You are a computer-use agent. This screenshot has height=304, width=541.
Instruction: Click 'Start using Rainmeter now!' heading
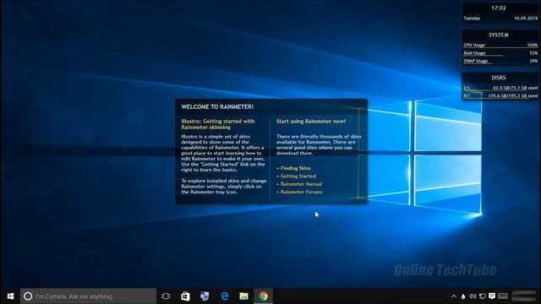(x=311, y=122)
